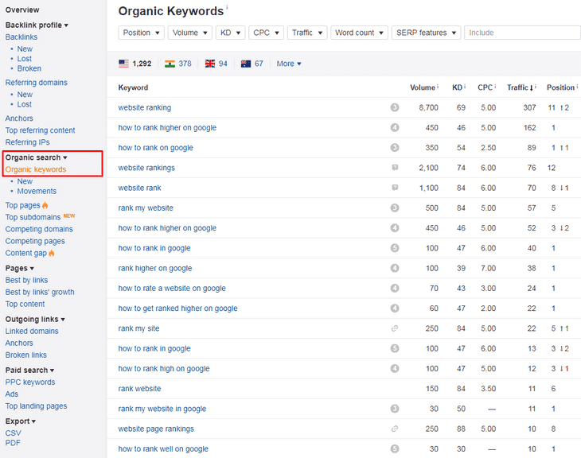This screenshot has height=458, width=581.
Task: Click the link icon in rank my site row
Action: point(395,328)
